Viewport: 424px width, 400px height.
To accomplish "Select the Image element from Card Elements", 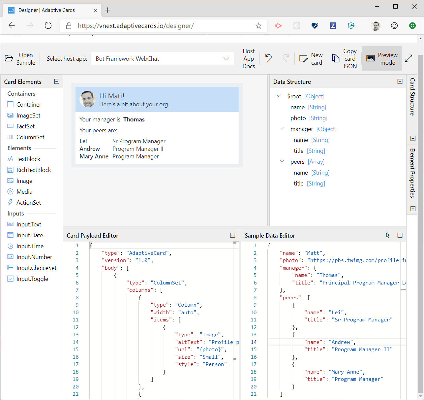I will [23, 181].
